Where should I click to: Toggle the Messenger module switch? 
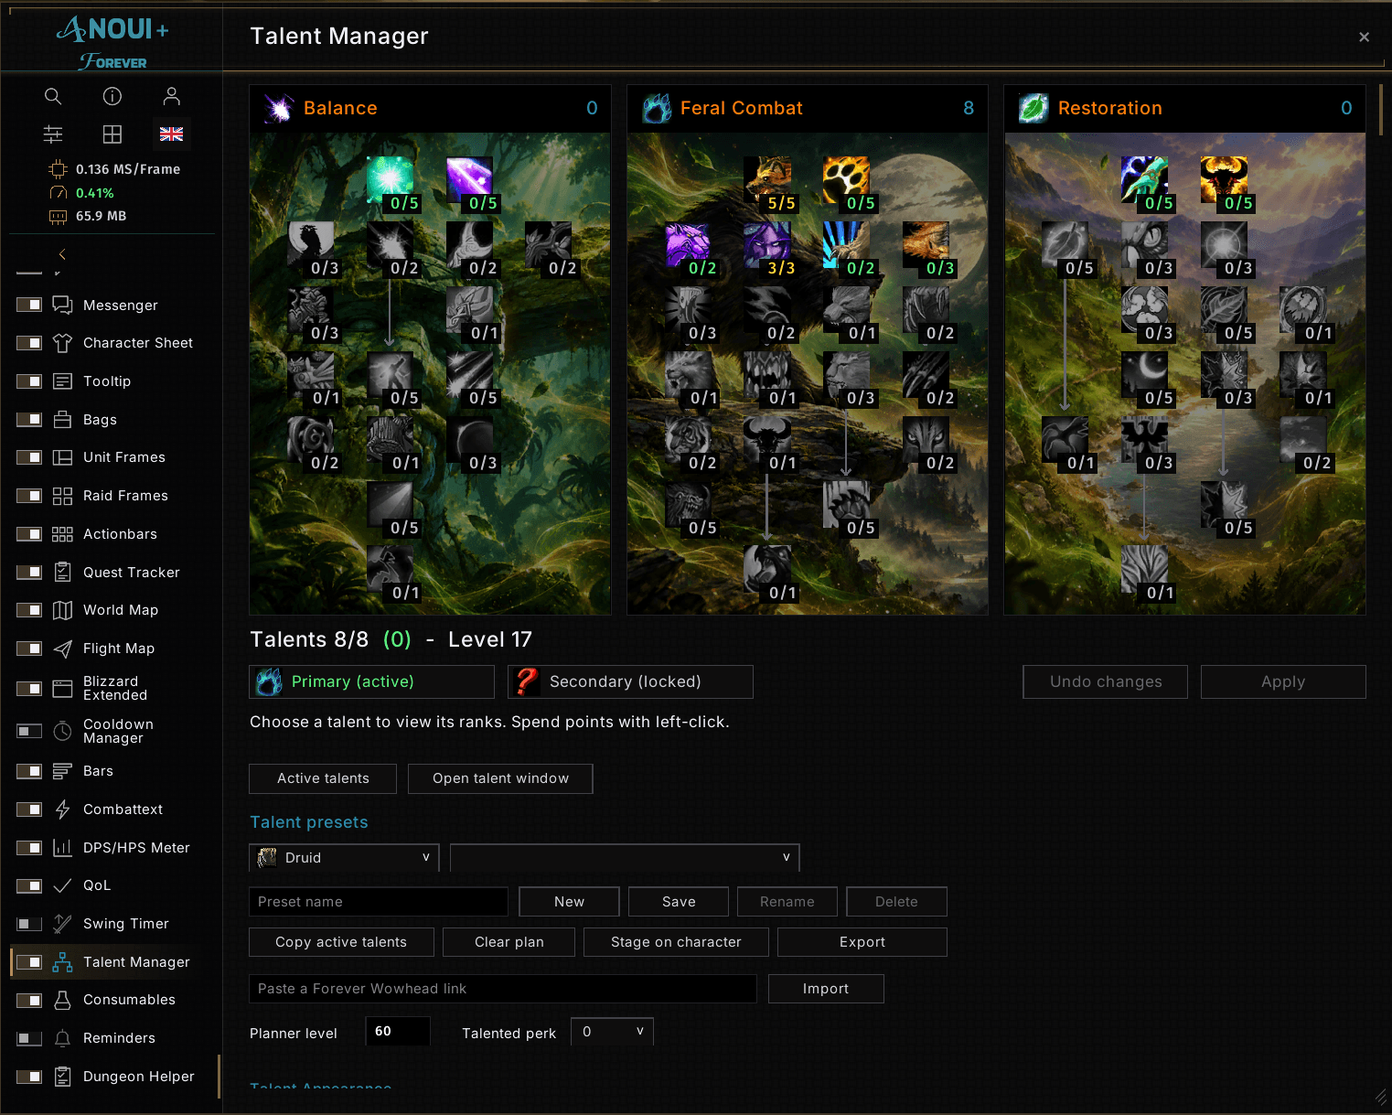(x=29, y=305)
